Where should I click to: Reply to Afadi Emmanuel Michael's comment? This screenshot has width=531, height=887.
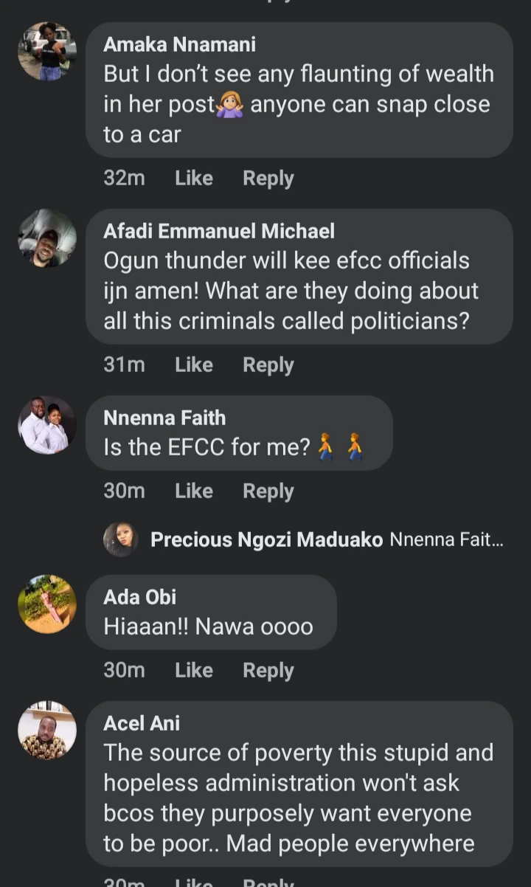pos(268,365)
